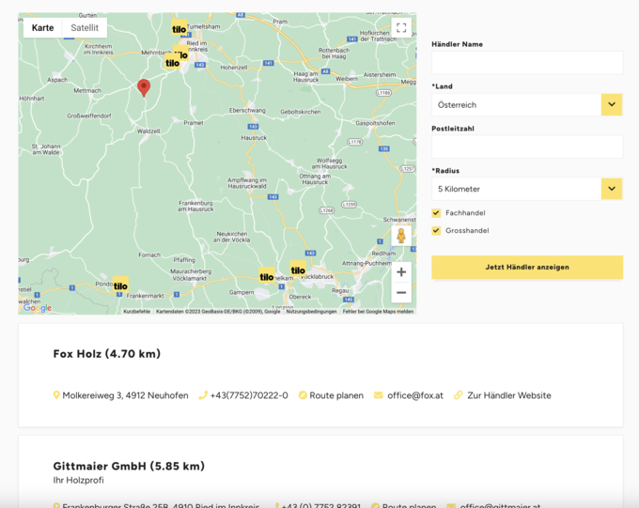Click compass icon beside Fox Holz Route planen
639x508 pixels.
click(303, 395)
